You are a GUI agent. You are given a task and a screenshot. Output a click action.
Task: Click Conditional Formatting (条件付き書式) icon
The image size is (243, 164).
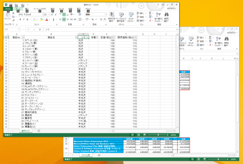[x=111, y=15]
